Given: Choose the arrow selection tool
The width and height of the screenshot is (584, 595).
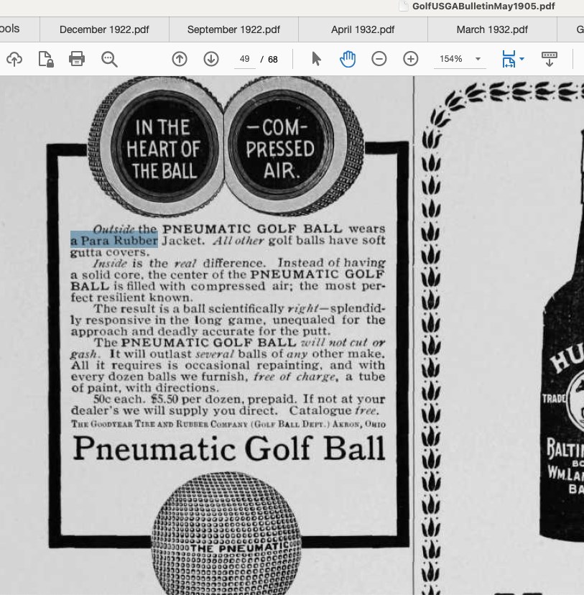Looking at the screenshot, I should click(x=316, y=59).
